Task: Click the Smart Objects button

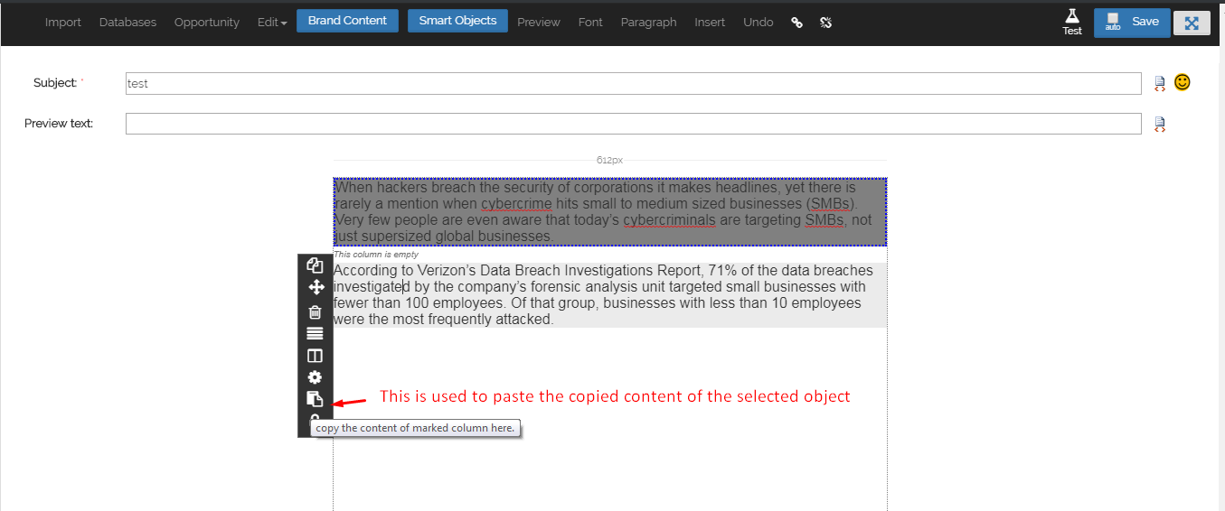Action: coord(457,21)
